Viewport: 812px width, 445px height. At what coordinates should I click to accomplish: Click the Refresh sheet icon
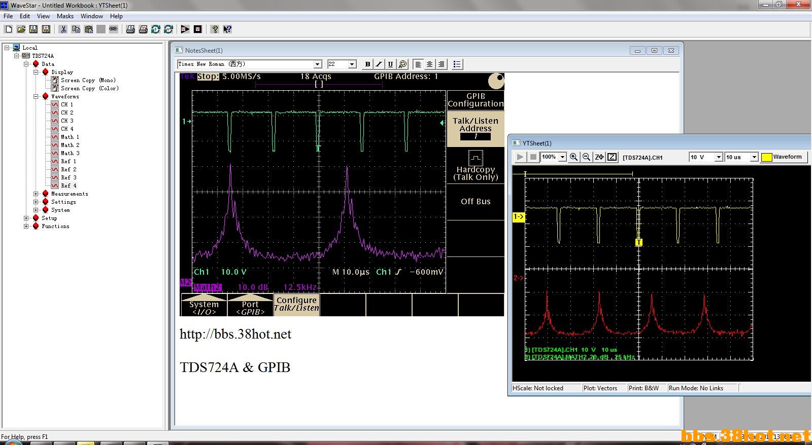156,29
